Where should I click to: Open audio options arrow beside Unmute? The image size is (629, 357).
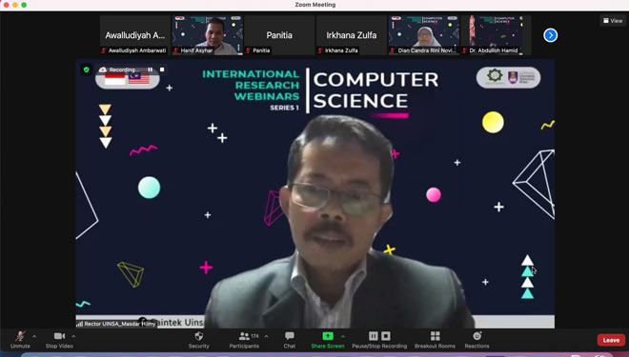34,336
